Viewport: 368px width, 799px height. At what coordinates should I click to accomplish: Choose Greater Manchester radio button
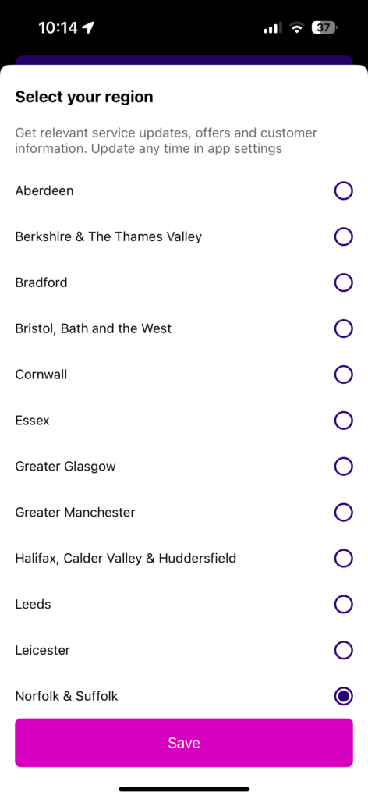click(344, 512)
